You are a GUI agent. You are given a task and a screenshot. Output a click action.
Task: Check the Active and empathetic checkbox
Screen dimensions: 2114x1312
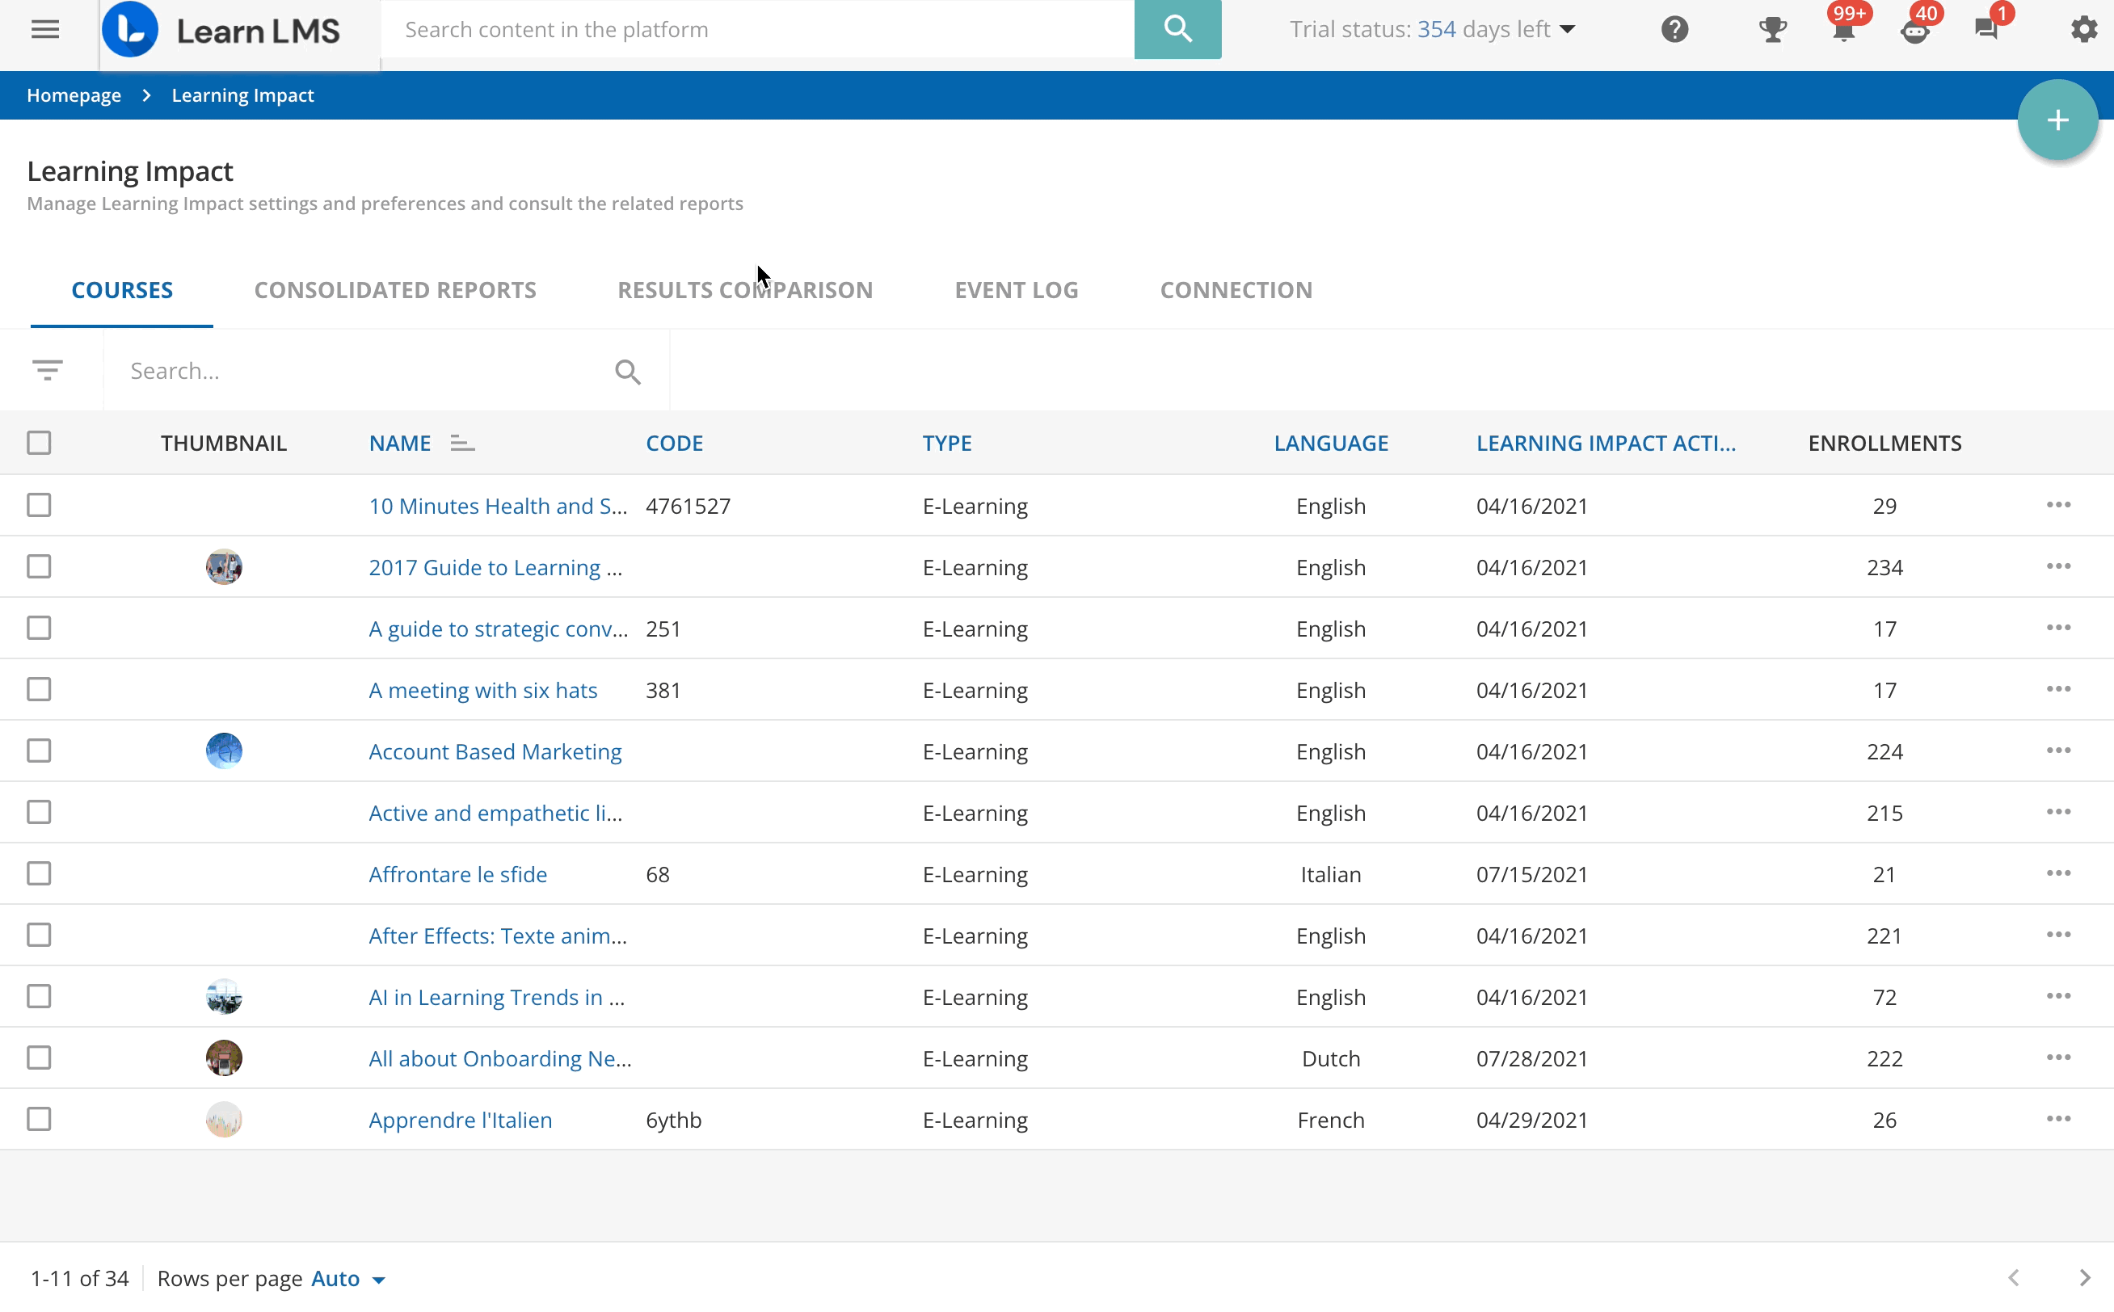[x=39, y=812]
